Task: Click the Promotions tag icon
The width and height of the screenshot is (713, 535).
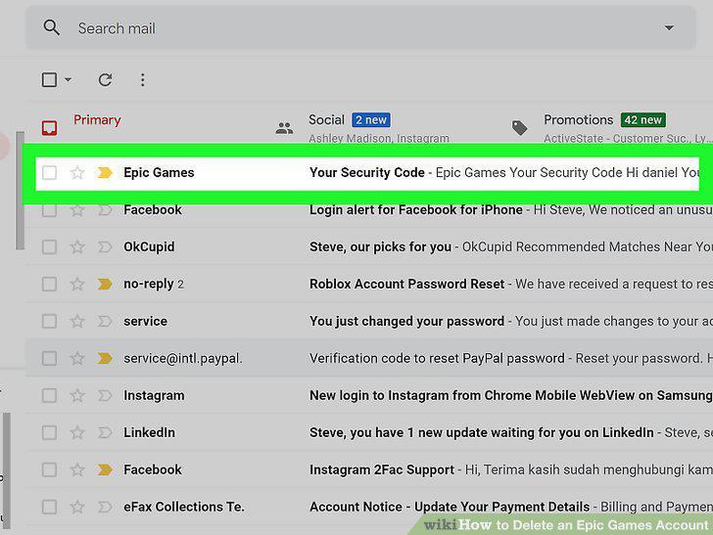Action: tap(519, 127)
